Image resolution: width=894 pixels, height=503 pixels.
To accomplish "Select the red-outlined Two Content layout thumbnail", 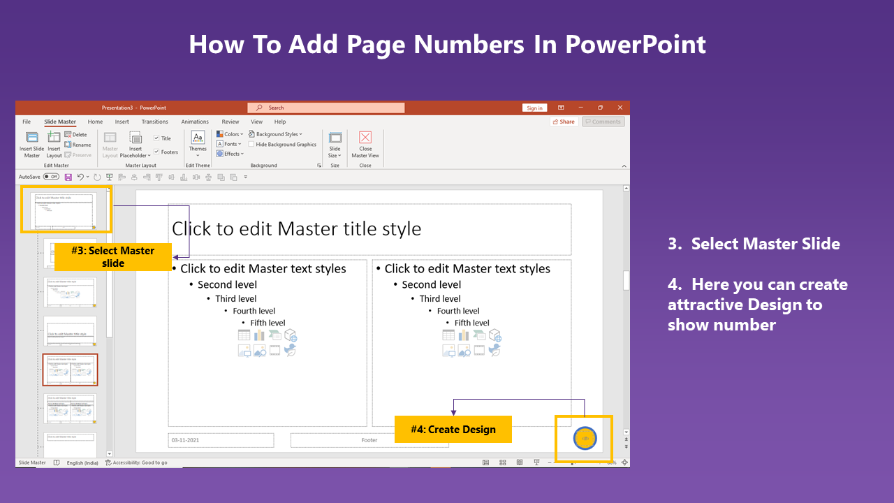I will pyautogui.click(x=70, y=370).
